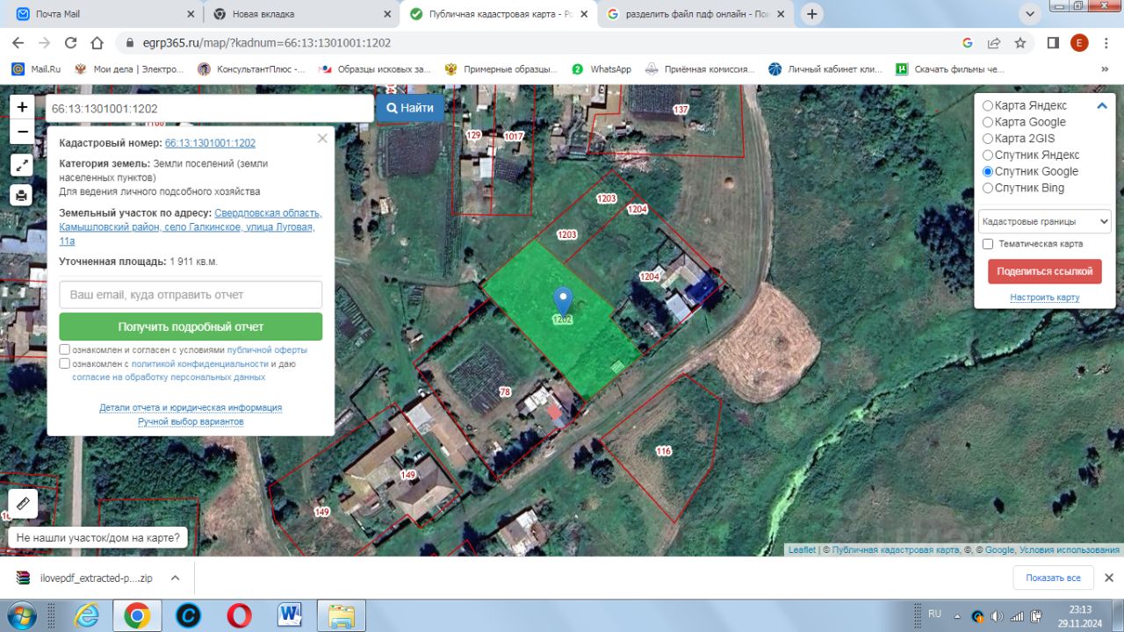Open the ruler measurement tool

click(x=23, y=504)
